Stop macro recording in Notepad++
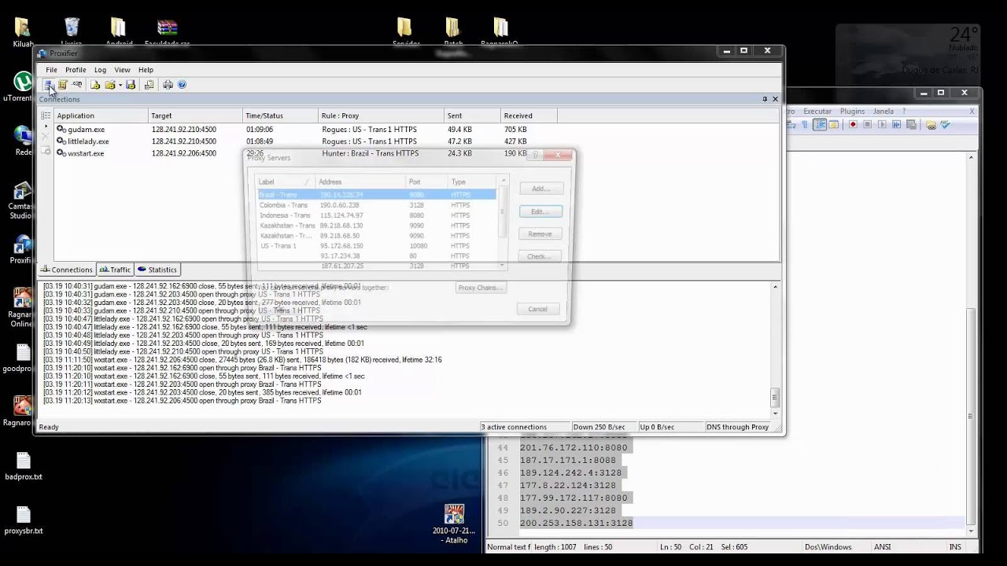The image size is (1007, 566). [868, 124]
